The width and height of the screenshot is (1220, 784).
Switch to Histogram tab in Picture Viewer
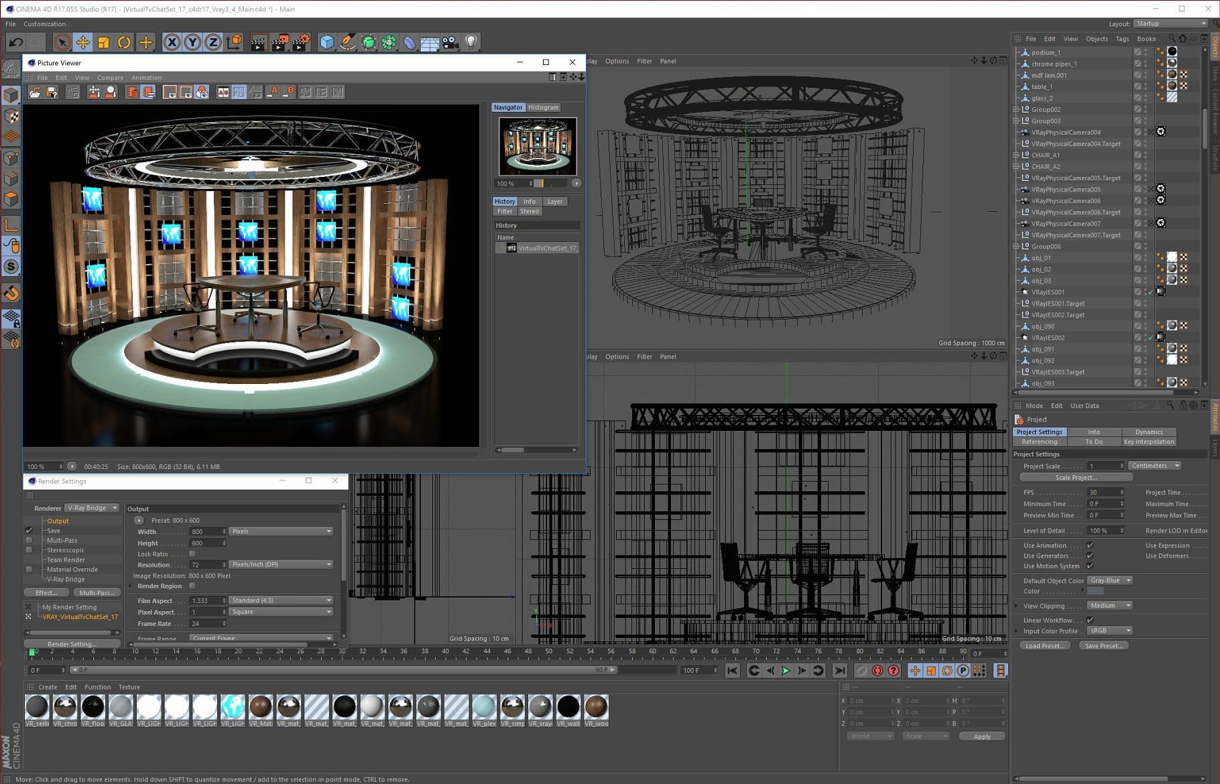click(x=543, y=107)
